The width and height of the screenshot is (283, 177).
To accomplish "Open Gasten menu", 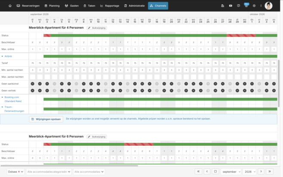I will point(72,6).
